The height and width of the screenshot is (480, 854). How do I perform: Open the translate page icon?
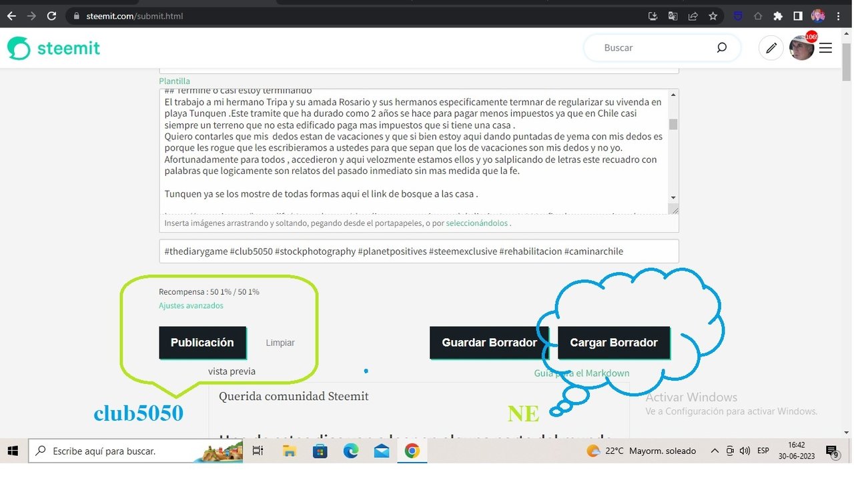(x=673, y=16)
